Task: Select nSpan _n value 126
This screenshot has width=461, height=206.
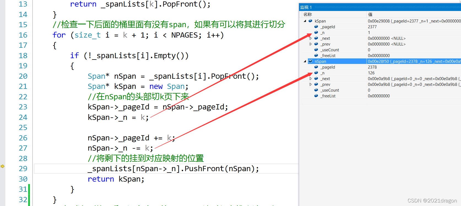Action: [371, 73]
